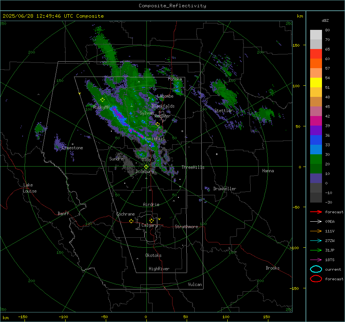The image size is (345, 322).
Task: Click the ThreeHills label
Action: (x=193, y=167)
